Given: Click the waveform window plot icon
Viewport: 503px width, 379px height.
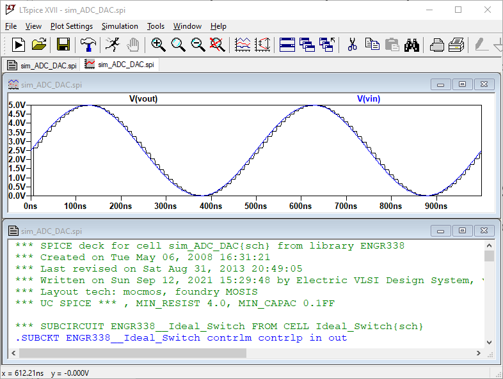Looking at the screenshot, I should coord(13,84).
